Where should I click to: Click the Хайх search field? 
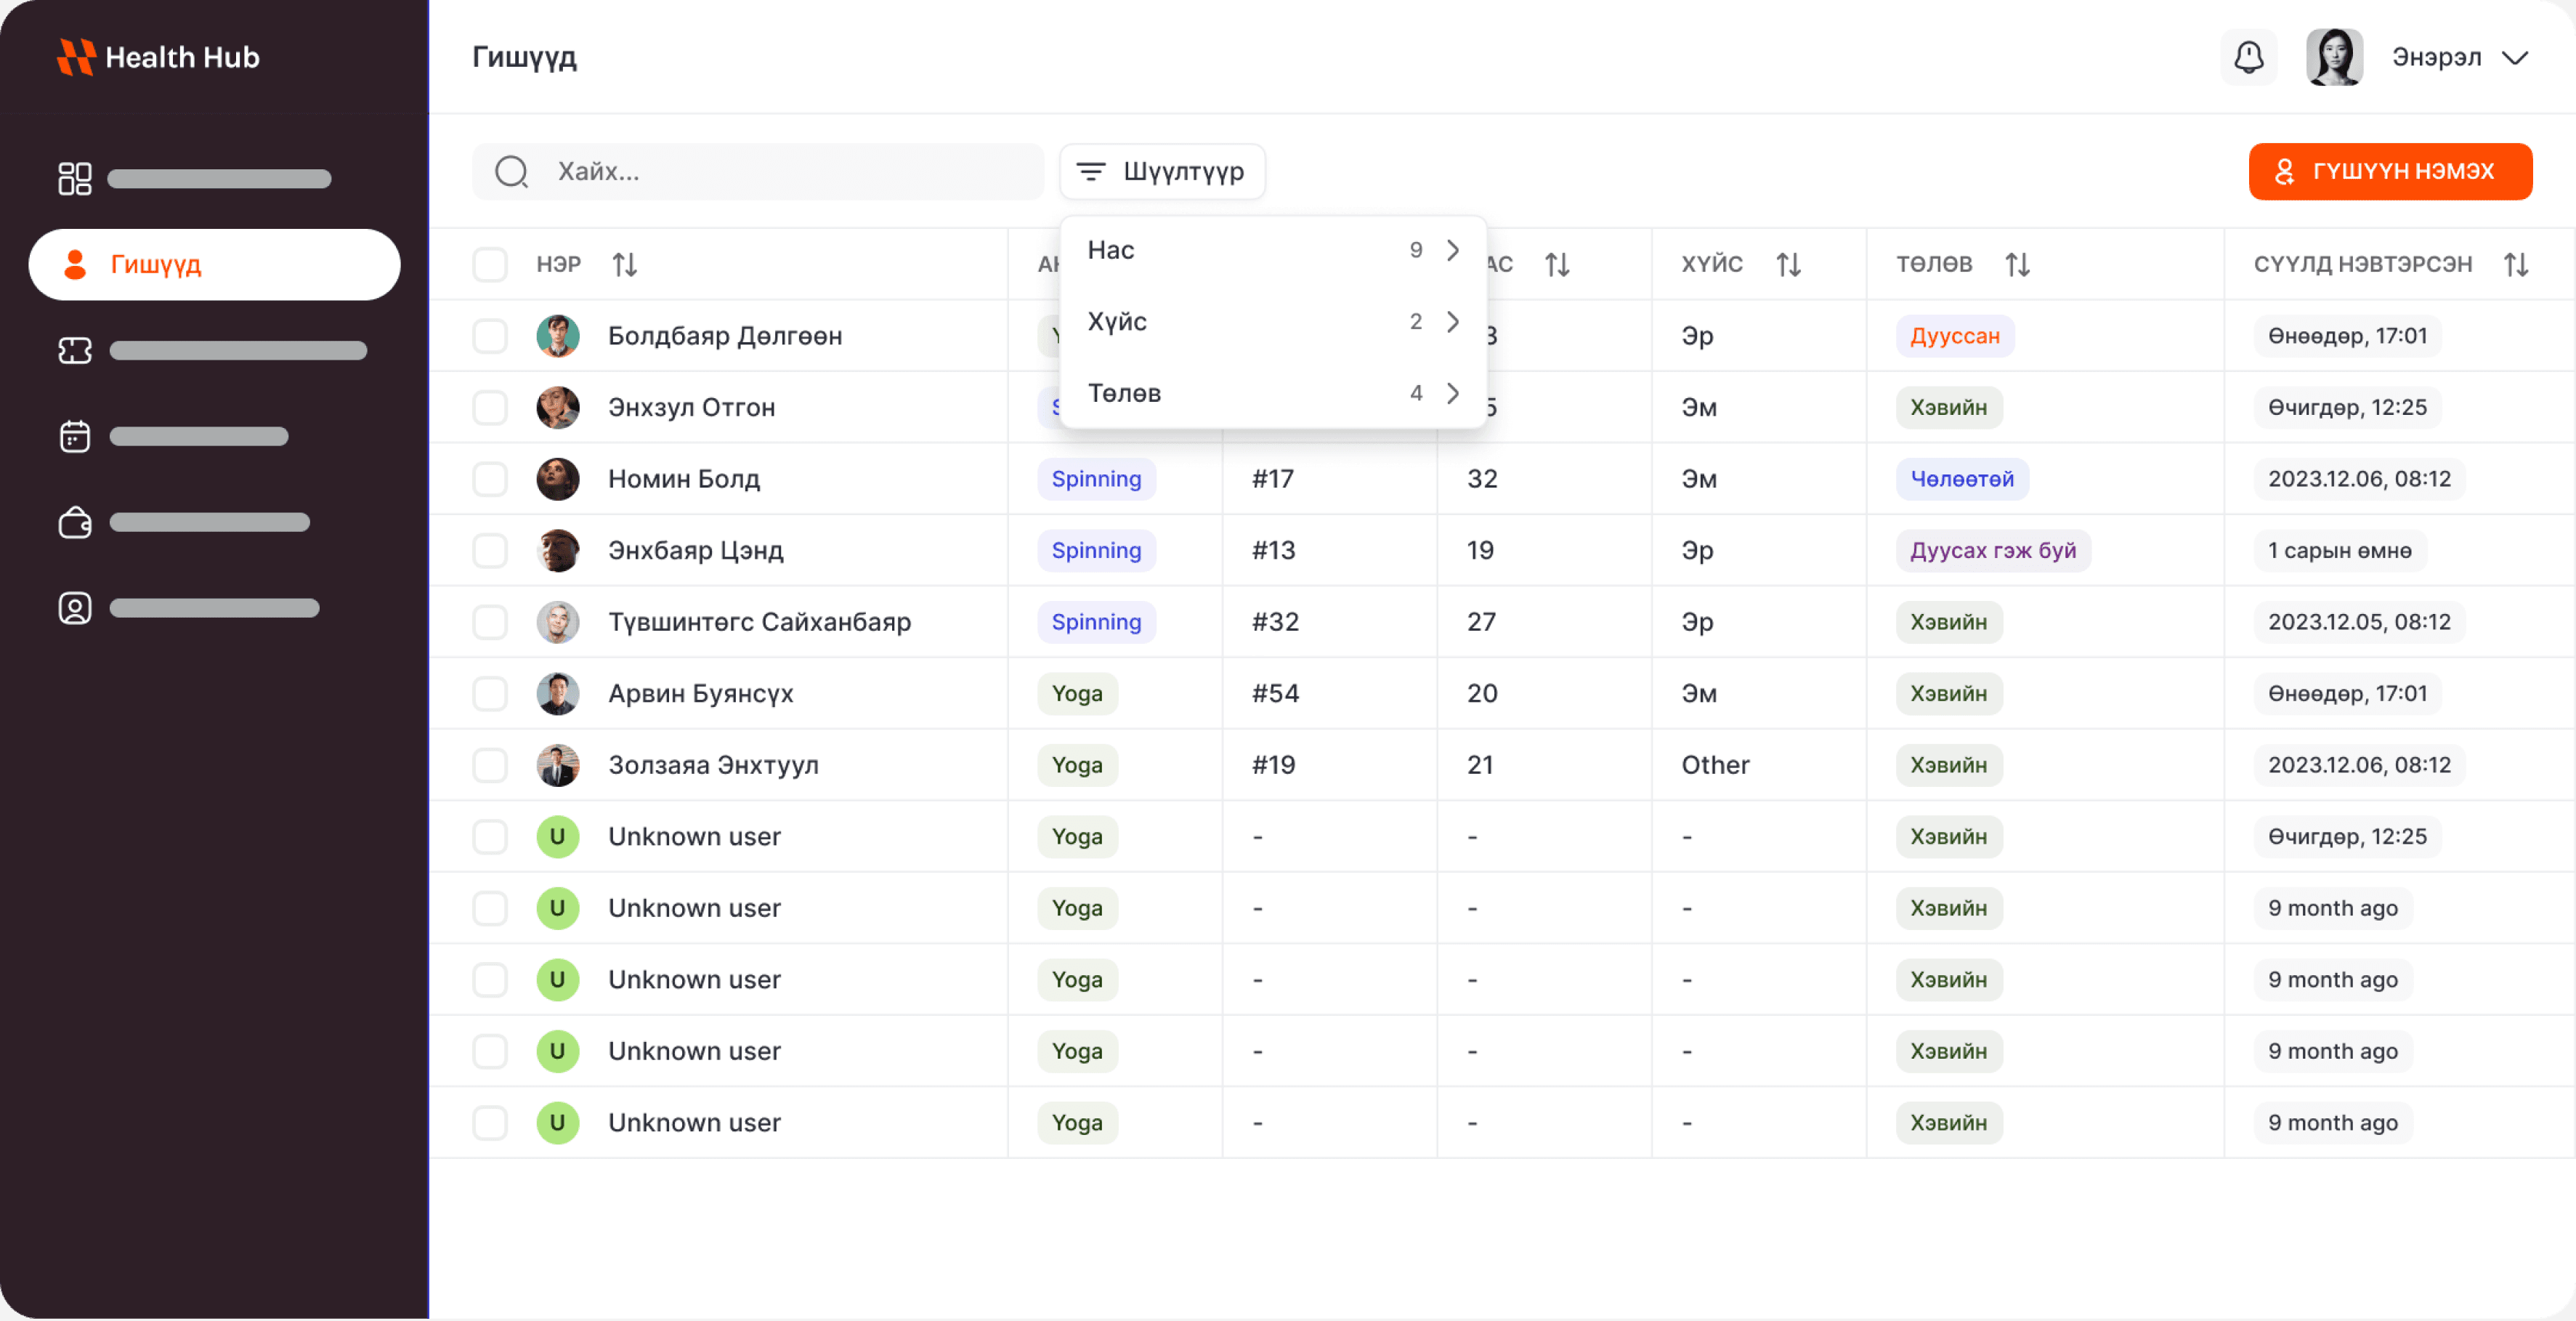(x=758, y=172)
